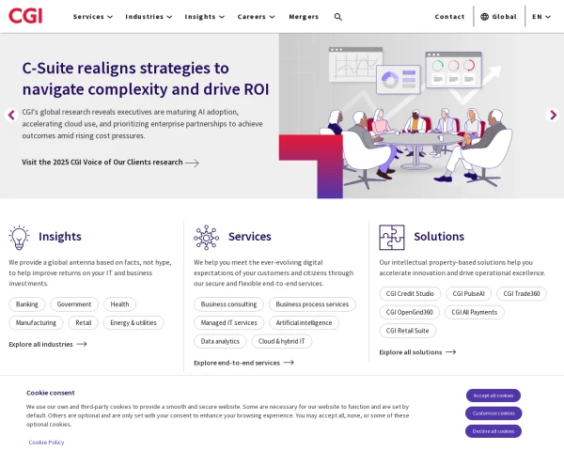Screen dimensions: 564x451
Task: Open Data analytics service tag
Action: tap(220, 341)
